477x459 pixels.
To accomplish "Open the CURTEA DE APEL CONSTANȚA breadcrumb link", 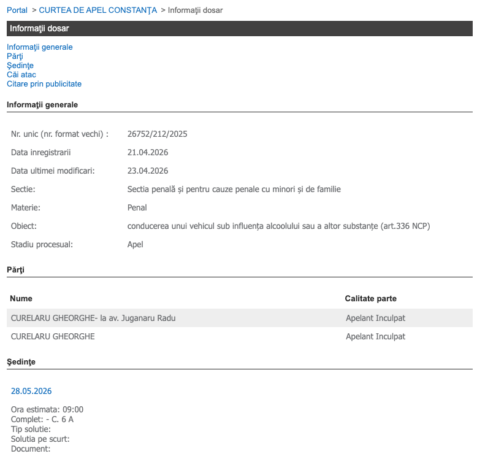I will pyautogui.click(x=97, y=10).
